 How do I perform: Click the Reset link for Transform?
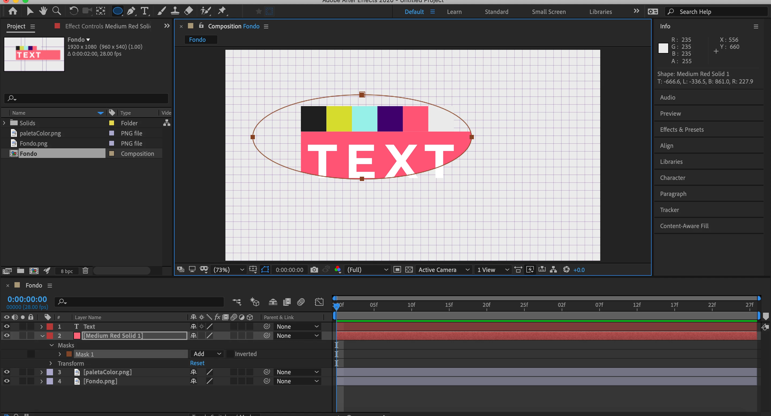click(x=197, y=363)
